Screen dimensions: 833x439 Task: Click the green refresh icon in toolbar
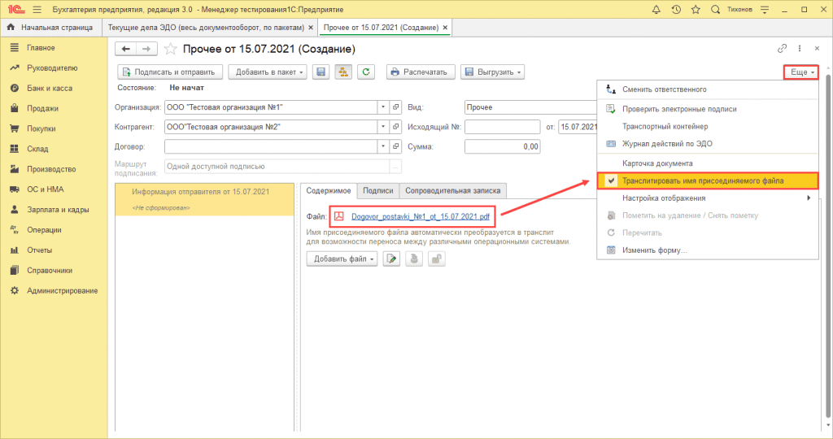pos(366,72)
